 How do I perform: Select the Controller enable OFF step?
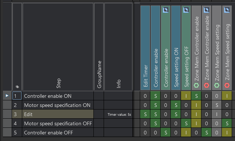(x=58, y=133)
